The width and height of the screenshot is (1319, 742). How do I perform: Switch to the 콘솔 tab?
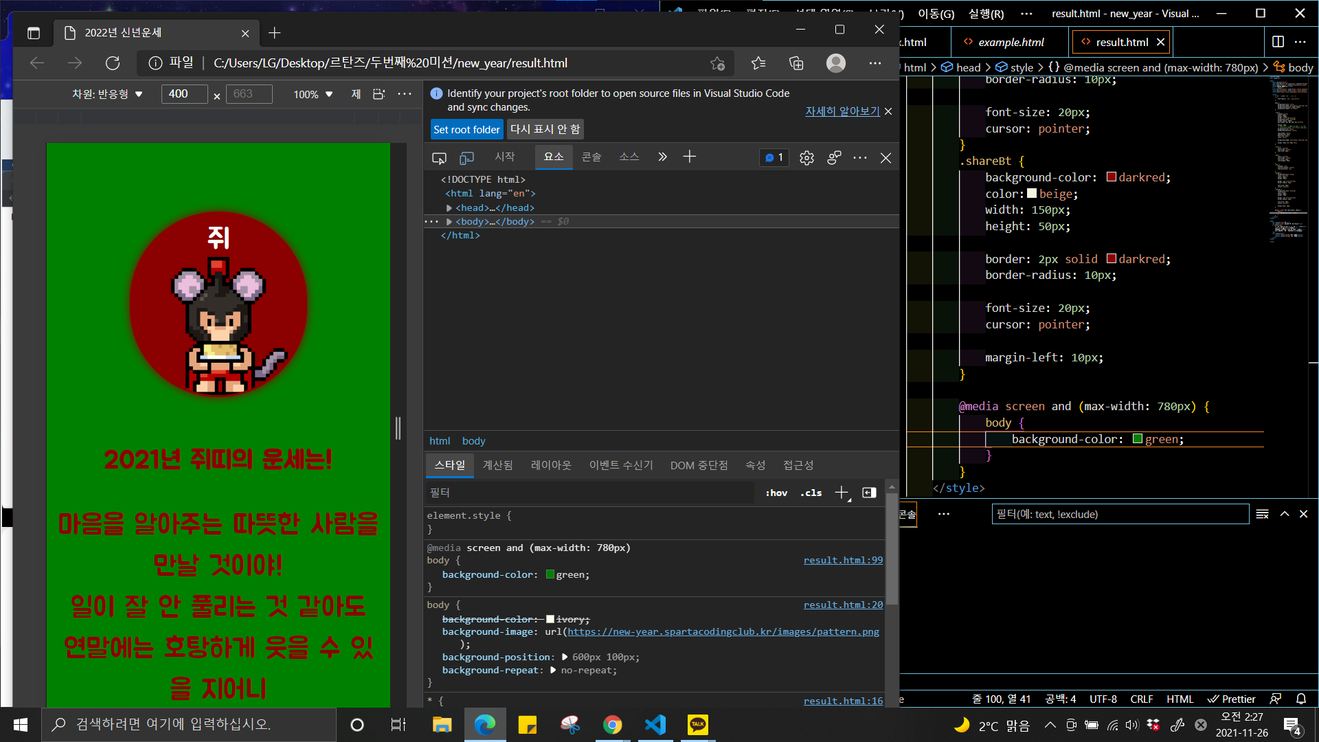pos(591,157)
